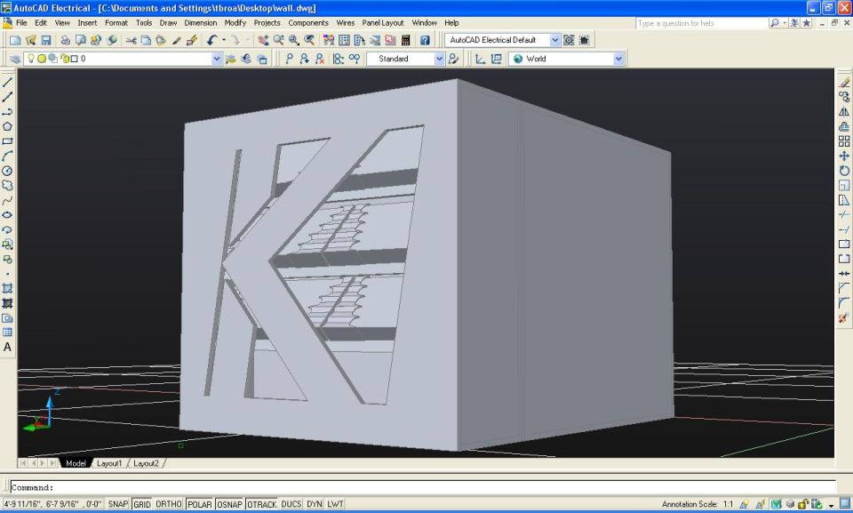Toggle DYN dynamic input
This screenshot has width=853, height=513.
[x=315, y=504]
